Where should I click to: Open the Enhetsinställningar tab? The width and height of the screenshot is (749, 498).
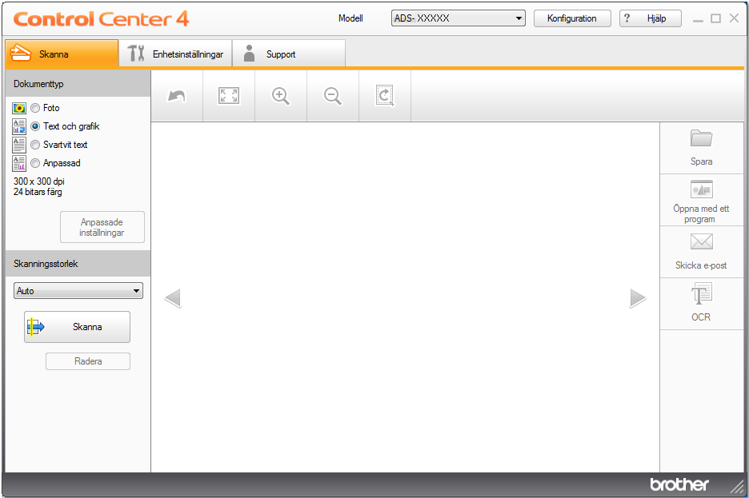pyautogui.click(x=175, y=54)
